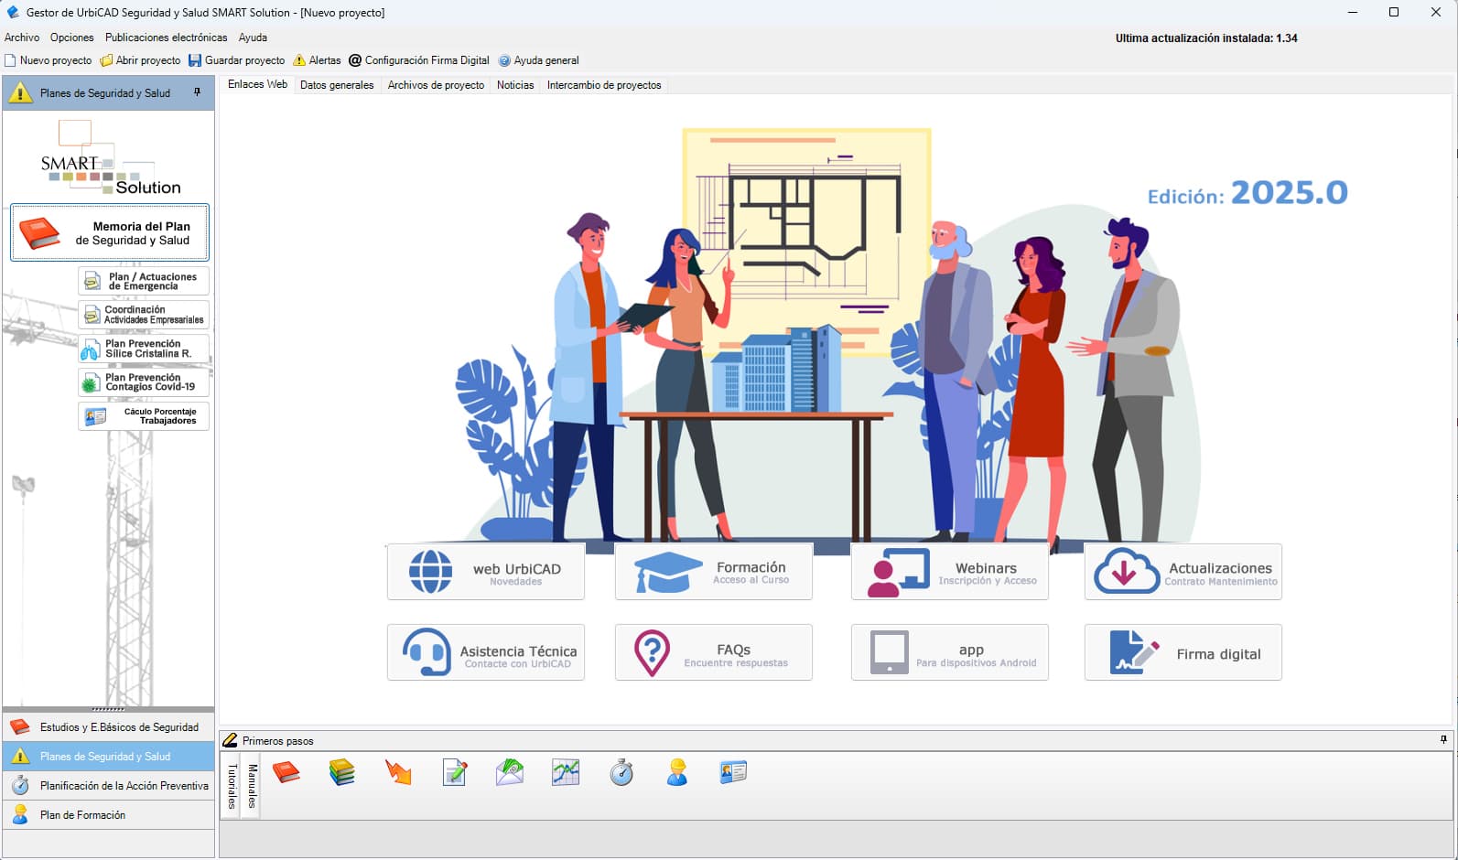Click the line chart icon in Primeros pasos

tap(566, 772)
